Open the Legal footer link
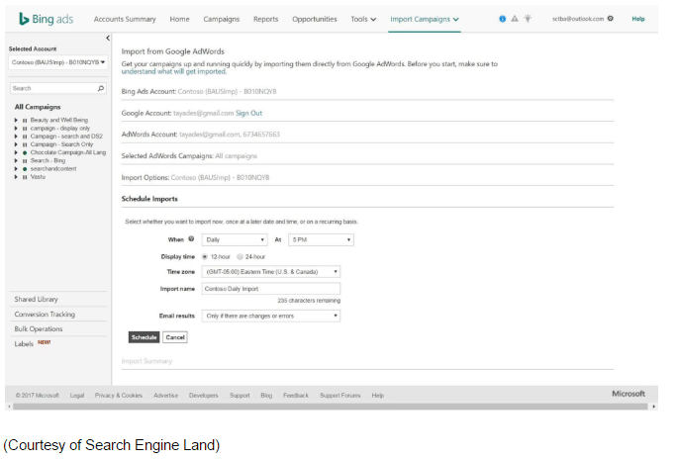 (x=77, y=396)
